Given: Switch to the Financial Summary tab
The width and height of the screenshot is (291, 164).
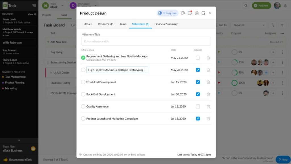Looking at the screenshot, I should (166, 24).
